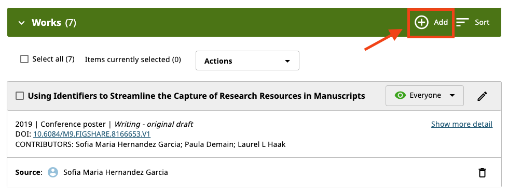Click Sofia Maria Hernandez Garcia source name
This screenshot has height=194, width=508.
pyautogui.click(x=116, y=172)
